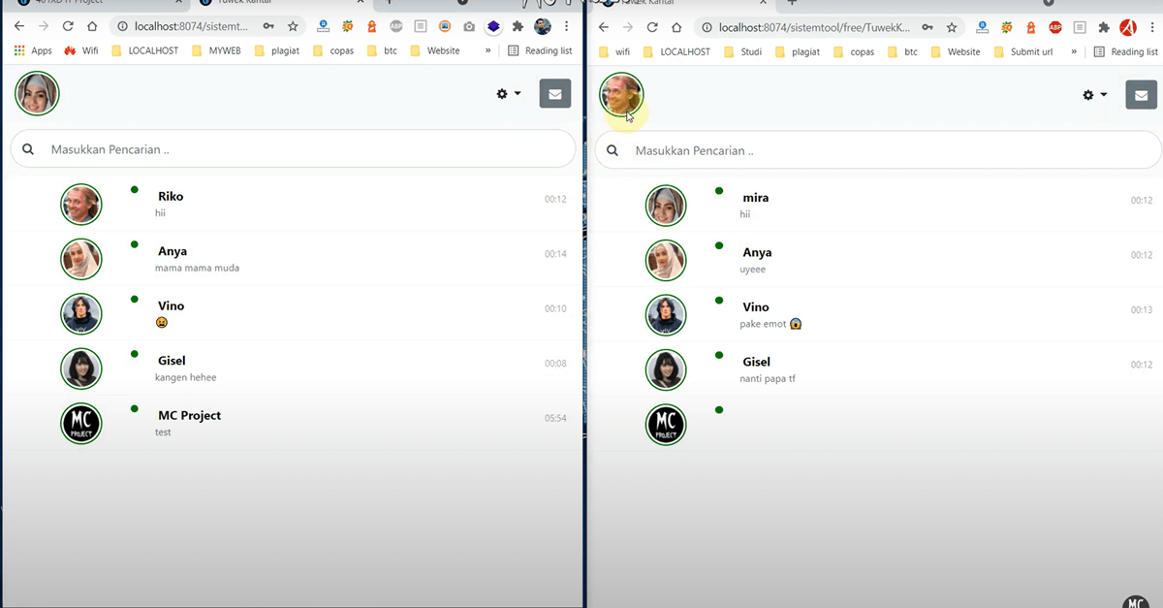Click the green status dot beside mira
1163x608 pixels.
coord(718,191)
